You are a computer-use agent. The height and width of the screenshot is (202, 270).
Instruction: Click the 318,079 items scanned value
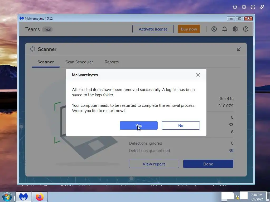coord(226,106)
